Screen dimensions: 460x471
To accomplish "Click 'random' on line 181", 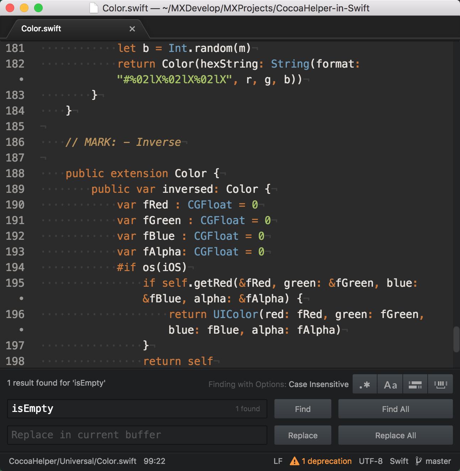I will click(213, 48).
